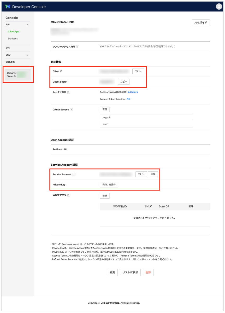Open help icon next to トークン設定
The width and height of the screenshot is (225, 313).
coord(69,92)
